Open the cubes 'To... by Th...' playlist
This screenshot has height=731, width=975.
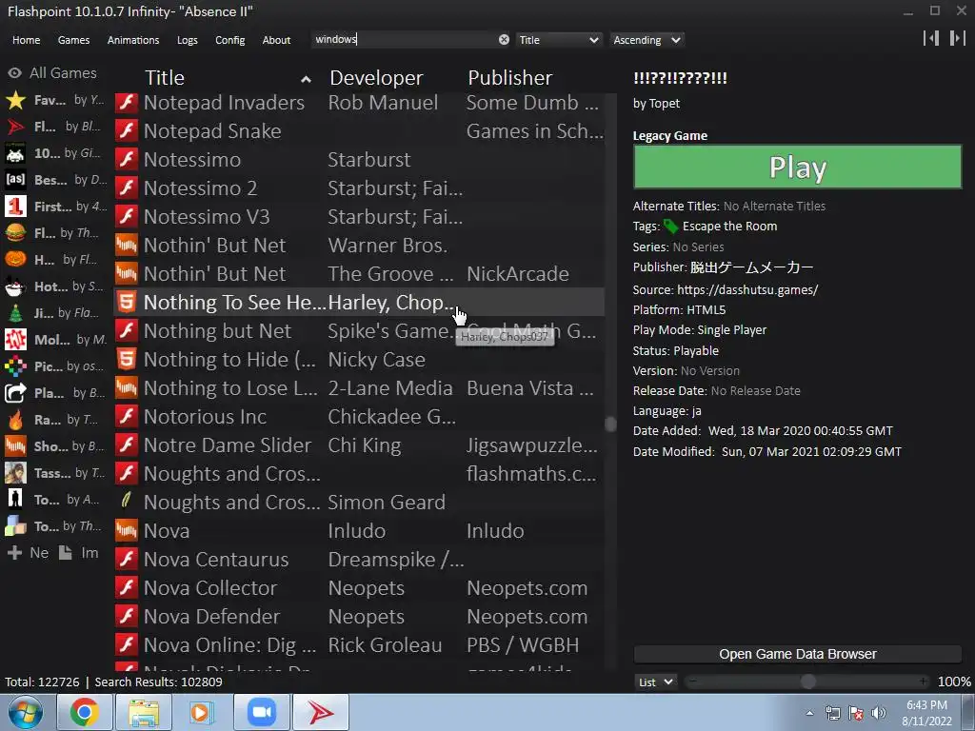[54, 525]
